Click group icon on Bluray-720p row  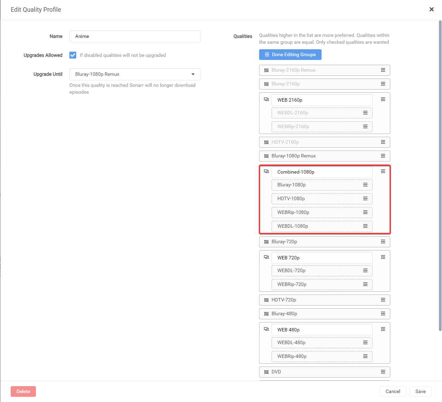point(266,242)
